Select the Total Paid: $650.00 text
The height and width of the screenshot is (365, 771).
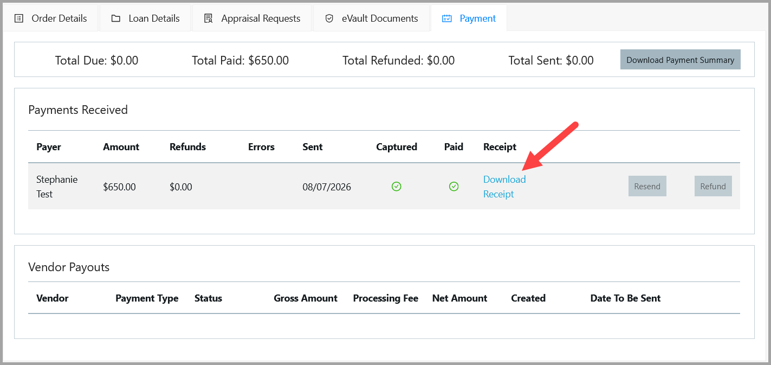[x=240, y=61]
